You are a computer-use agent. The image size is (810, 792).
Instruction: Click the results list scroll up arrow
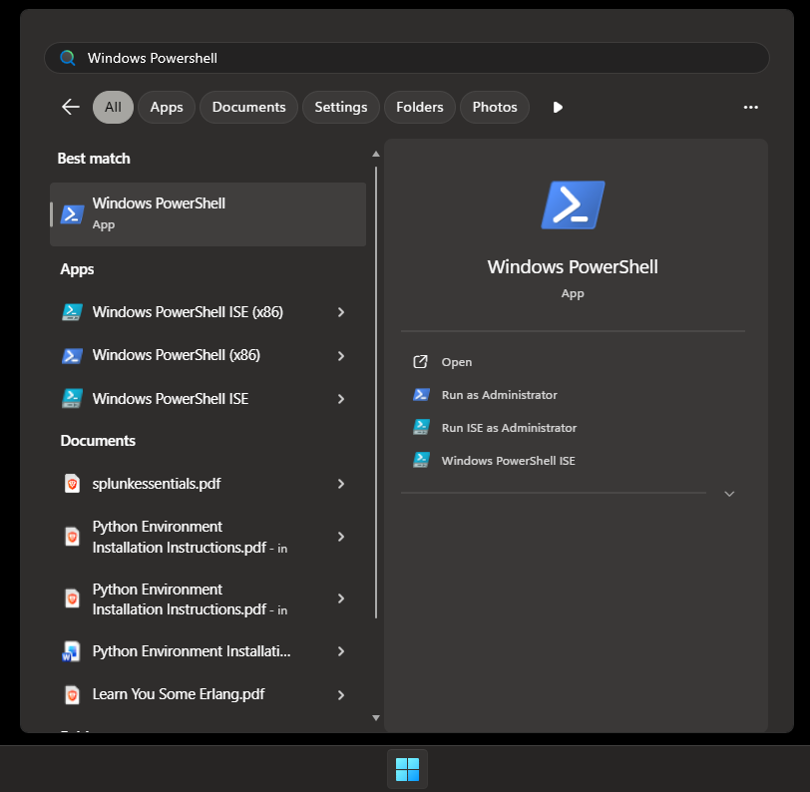click(376, 154)
